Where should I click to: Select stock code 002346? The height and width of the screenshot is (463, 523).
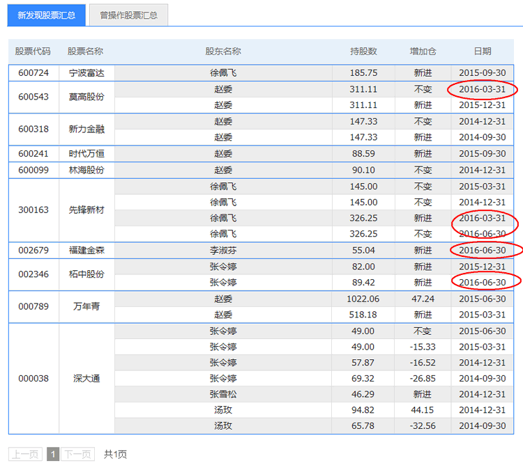click(33, 274)
